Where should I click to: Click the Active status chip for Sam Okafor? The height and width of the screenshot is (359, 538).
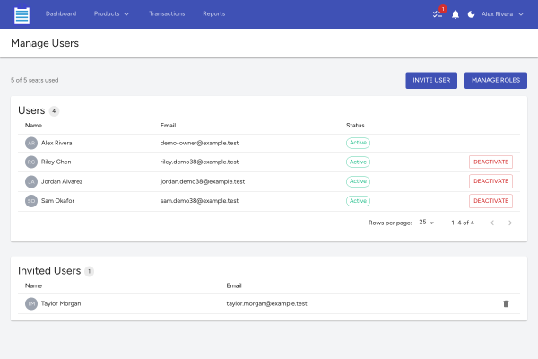point(358,201)
